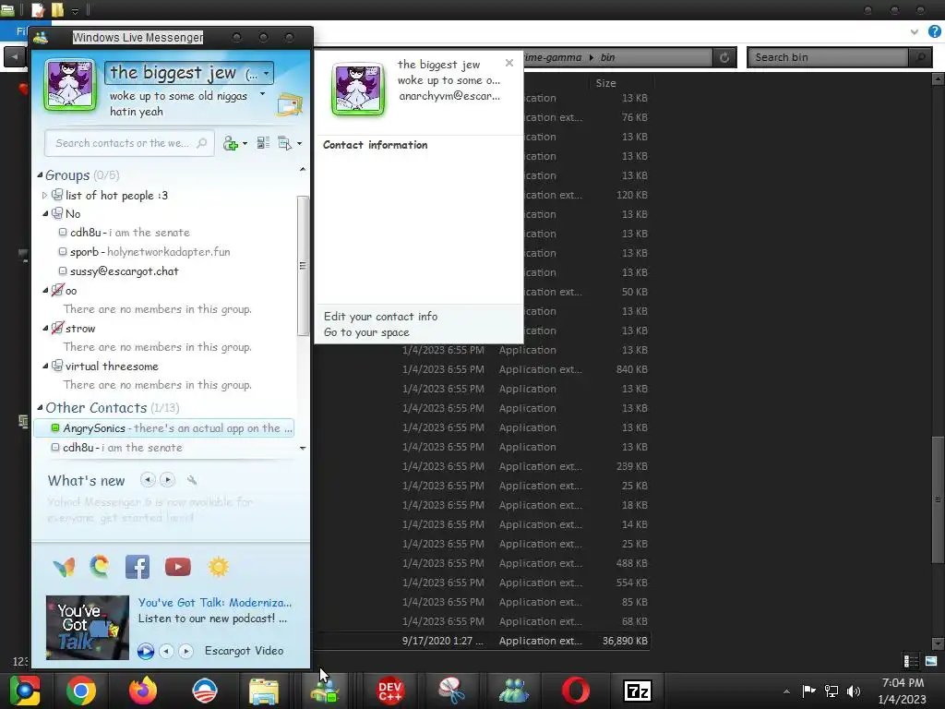Switch Explorer to large icons view

[x=931, y=661]
